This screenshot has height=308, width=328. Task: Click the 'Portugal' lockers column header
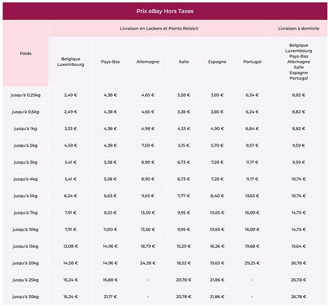252,62
